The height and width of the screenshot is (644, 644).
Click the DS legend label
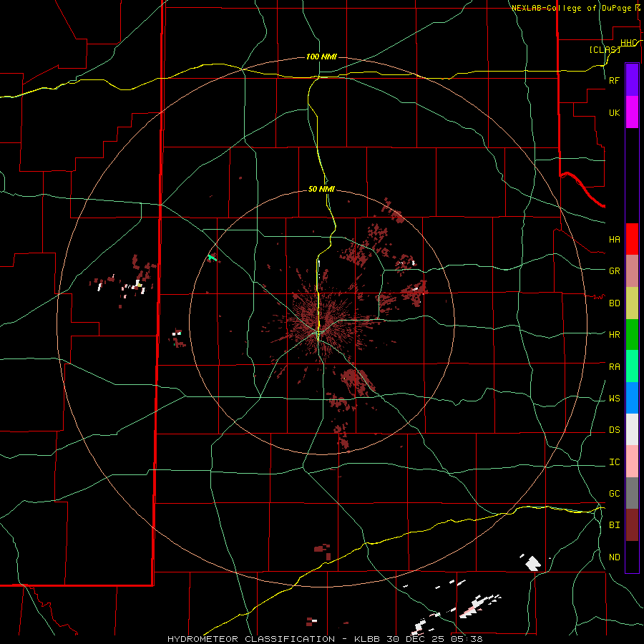pyautogui.click(x=615, y=430)
